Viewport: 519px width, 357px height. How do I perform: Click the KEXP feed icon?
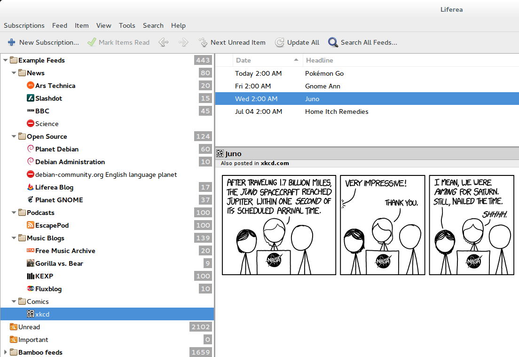pos(31,276)
